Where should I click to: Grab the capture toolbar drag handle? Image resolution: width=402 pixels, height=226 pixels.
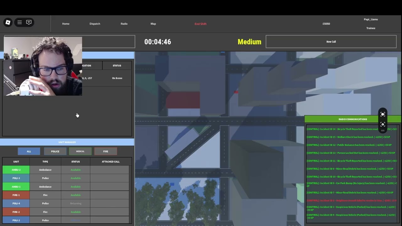(383, 131)
